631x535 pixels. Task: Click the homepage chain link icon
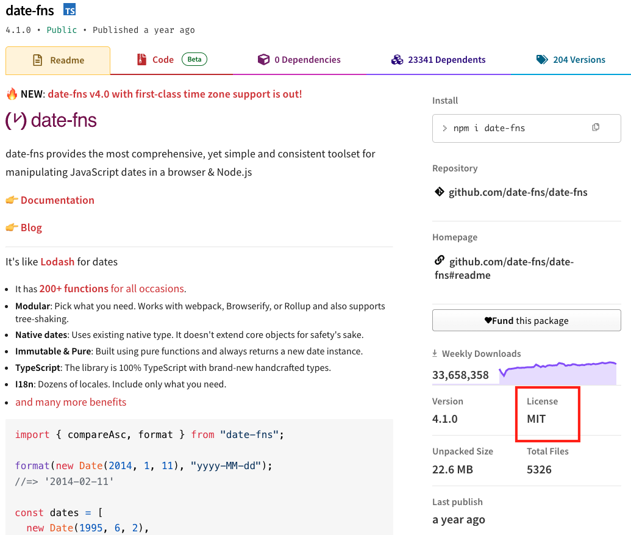pos(439,260)
